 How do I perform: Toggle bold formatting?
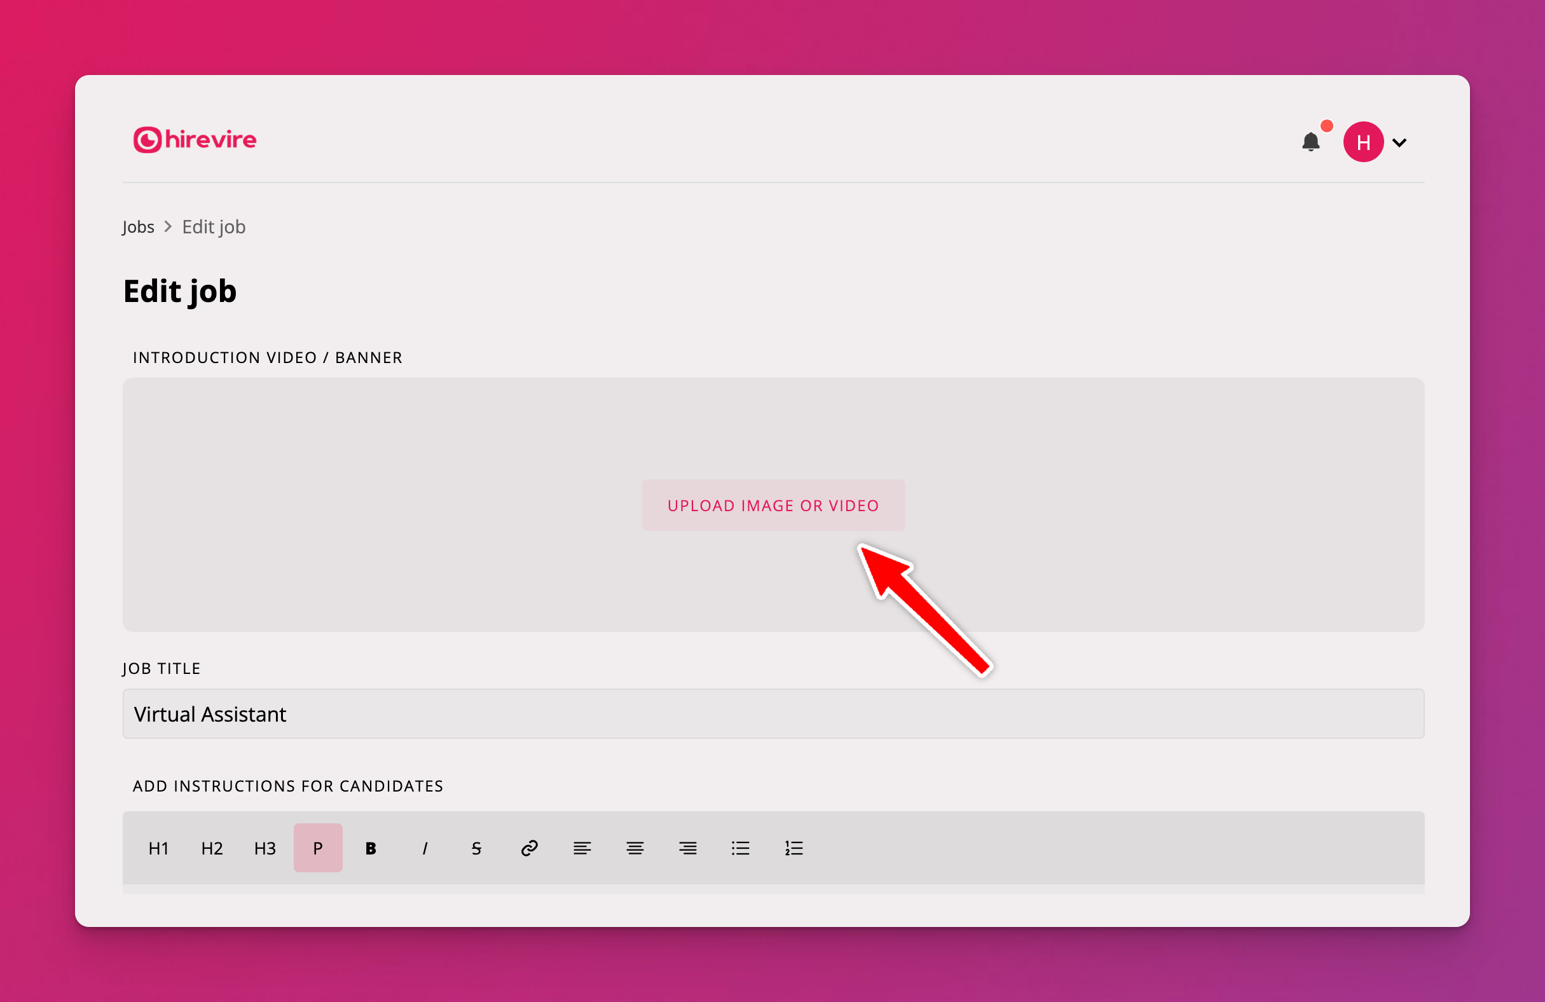tap(371, 848)
